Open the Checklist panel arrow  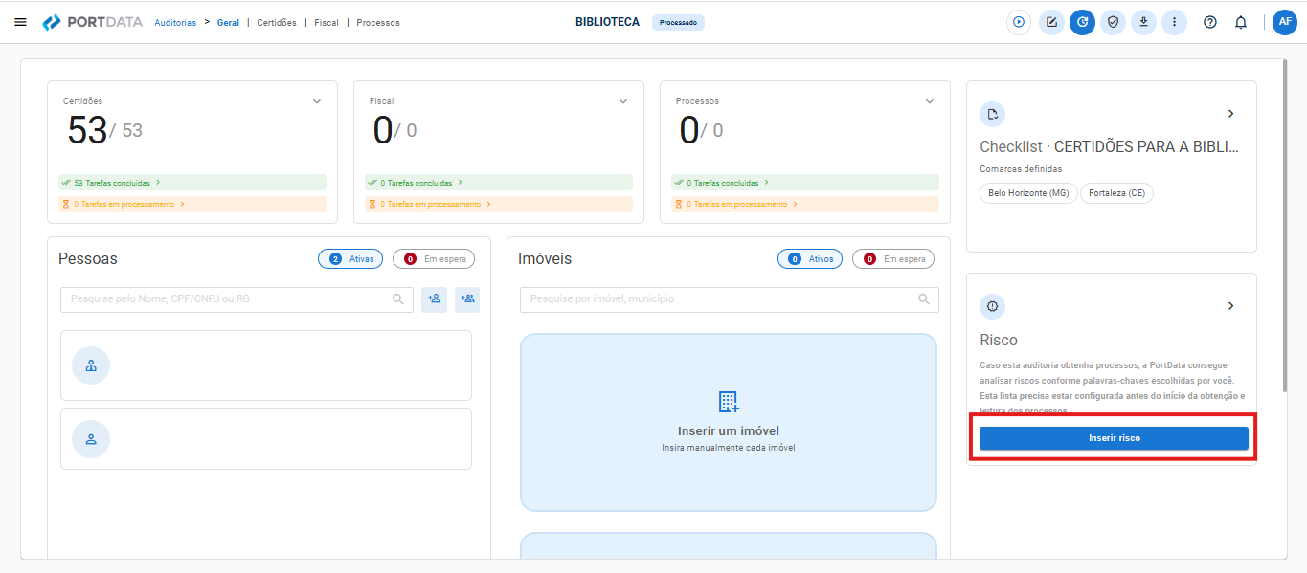[x=1231, y=114]
